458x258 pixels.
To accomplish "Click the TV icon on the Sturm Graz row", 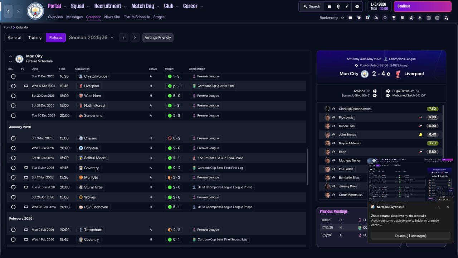I will coord(26,187).
